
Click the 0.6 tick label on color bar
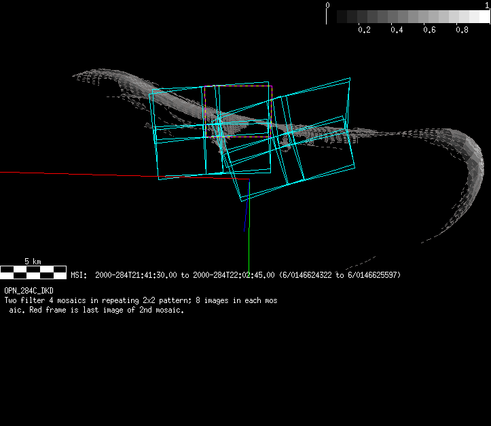click(x=429, y=30)
